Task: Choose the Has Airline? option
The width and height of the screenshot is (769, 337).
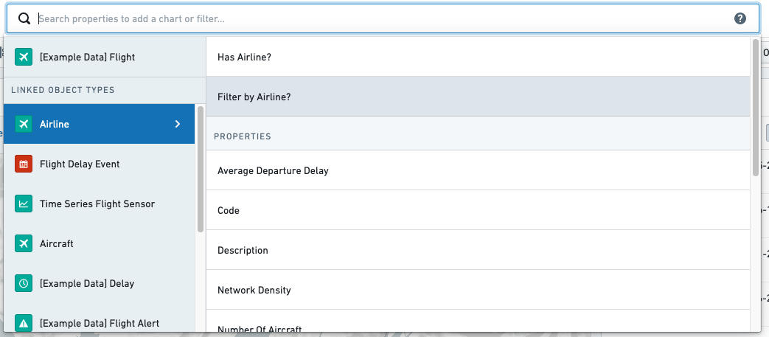Action: [479, 57]
